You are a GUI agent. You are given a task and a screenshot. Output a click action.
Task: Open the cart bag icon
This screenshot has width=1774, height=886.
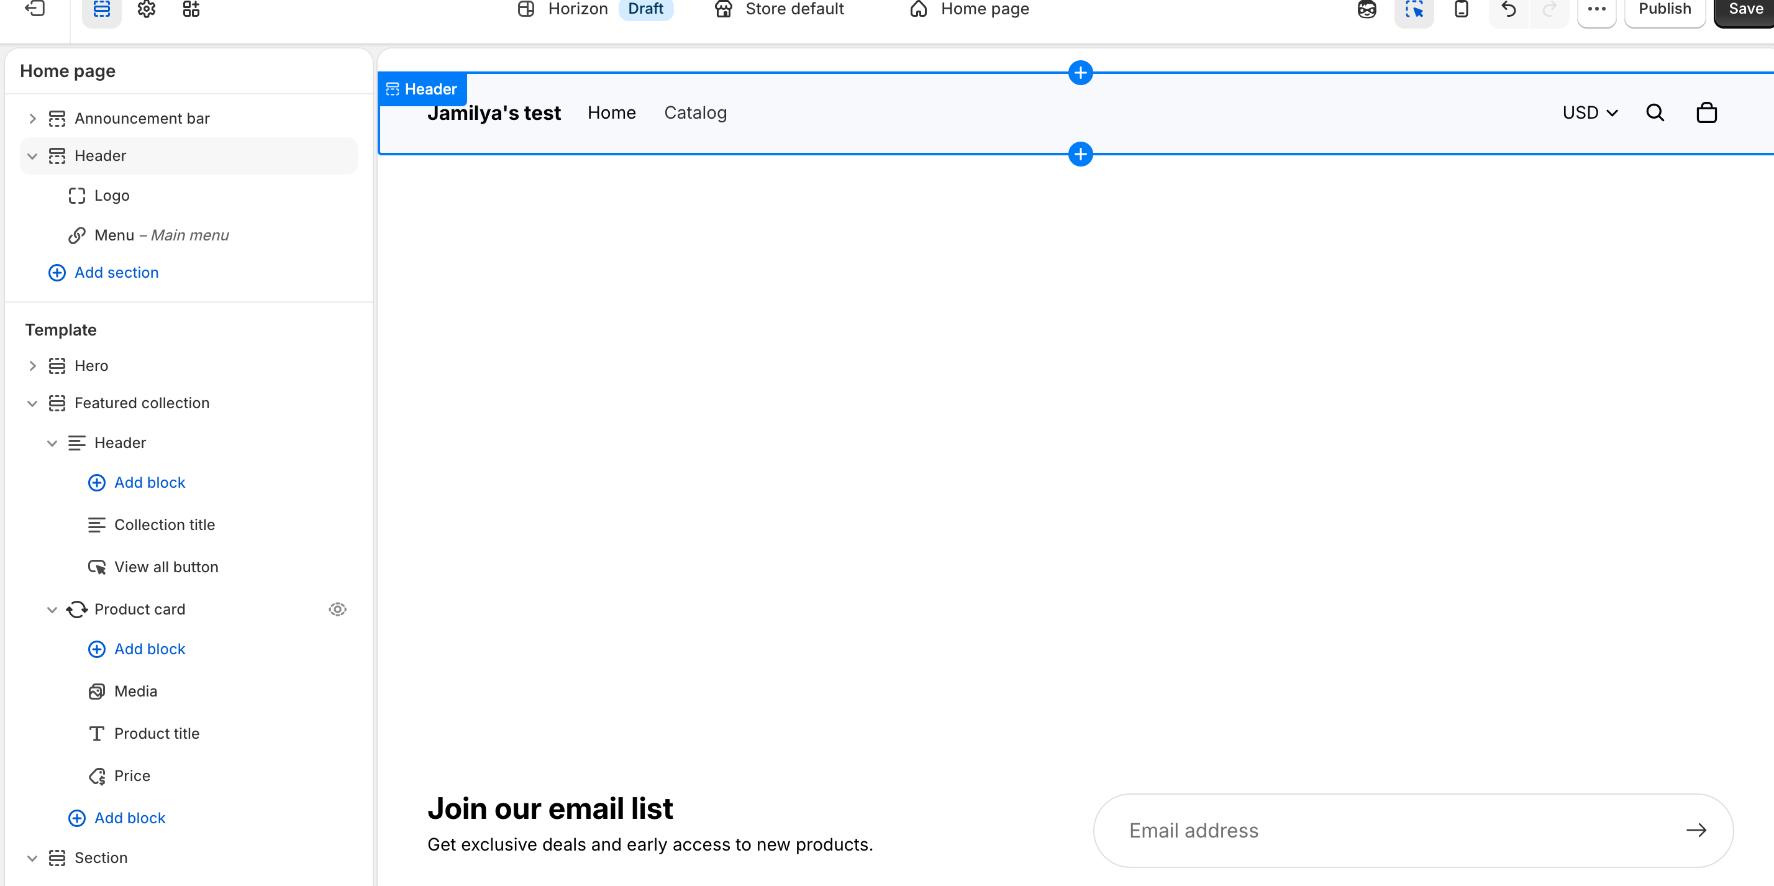pos(1706,112)
